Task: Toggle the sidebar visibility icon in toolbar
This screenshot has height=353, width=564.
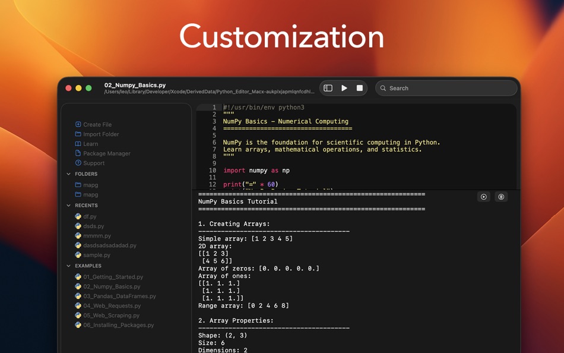Action: coord(328,87)
